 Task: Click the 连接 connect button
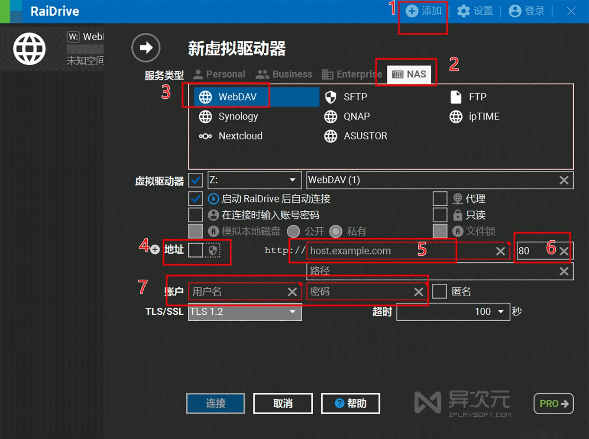[x=216, y=403]
